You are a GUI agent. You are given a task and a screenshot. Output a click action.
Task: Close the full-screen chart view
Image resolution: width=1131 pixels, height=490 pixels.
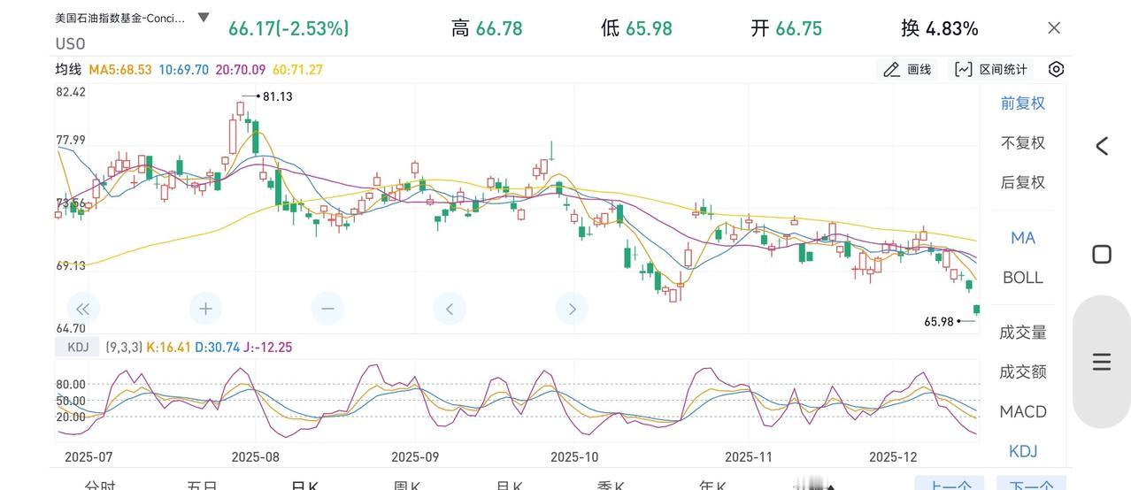(x=1053, y=28)
